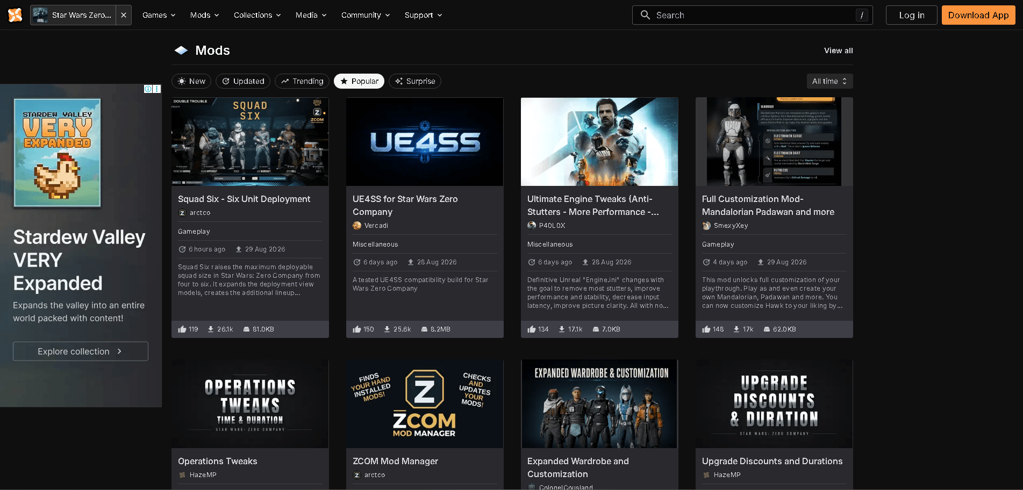Filter mods by Updated
This screenshot has height=490, width=1023.
[x=243, y=81]
